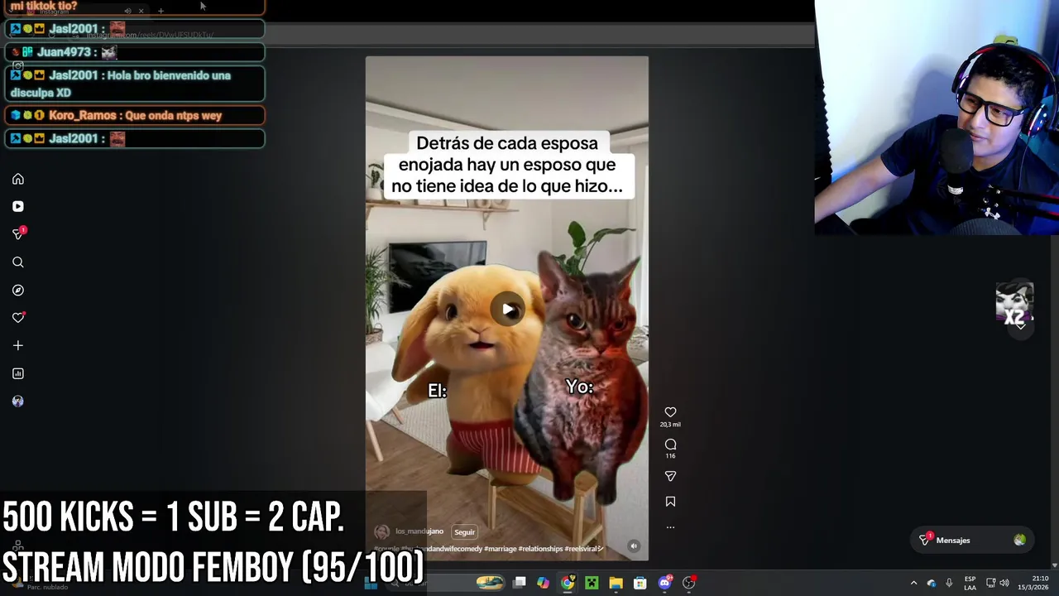The height and width of the screenshot is (596, 1059).
Task: Switch the ESP LAA keyboard language
Action: click(x=970, y=583)
